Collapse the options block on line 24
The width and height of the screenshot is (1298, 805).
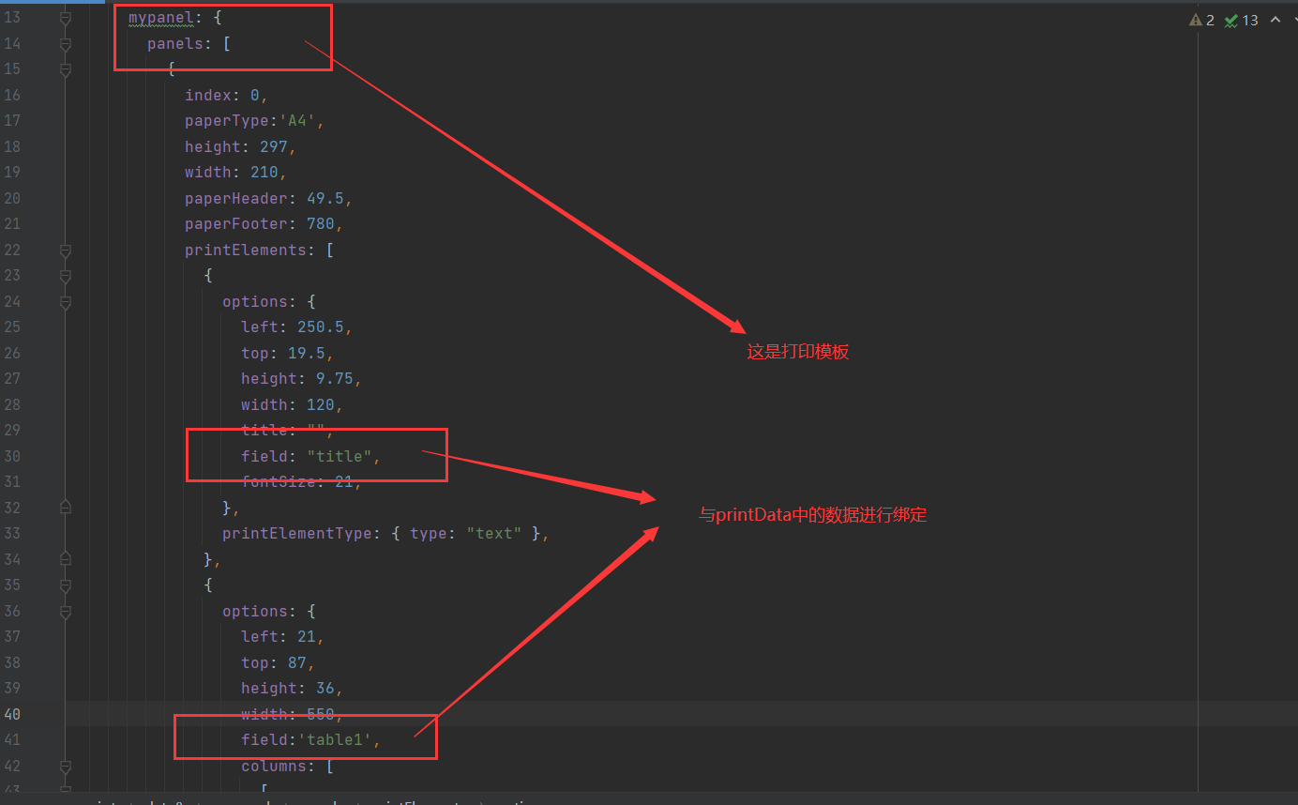(65, 302)
